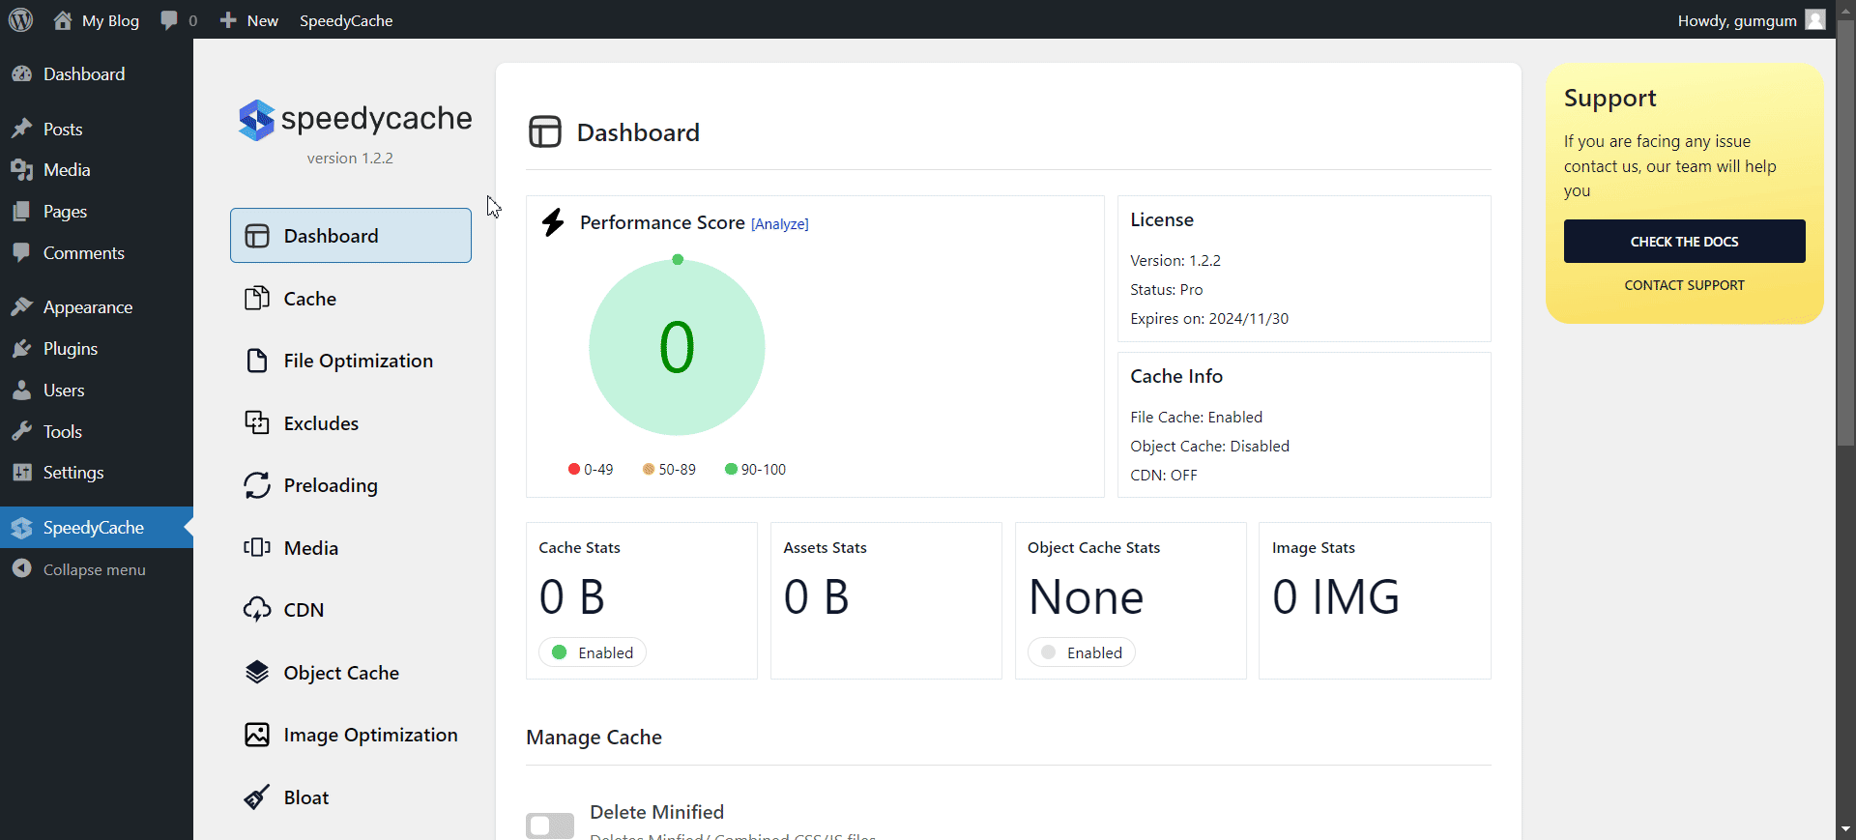
Task: Switch to the Preloading tab
Action: [x=351, y=485]
